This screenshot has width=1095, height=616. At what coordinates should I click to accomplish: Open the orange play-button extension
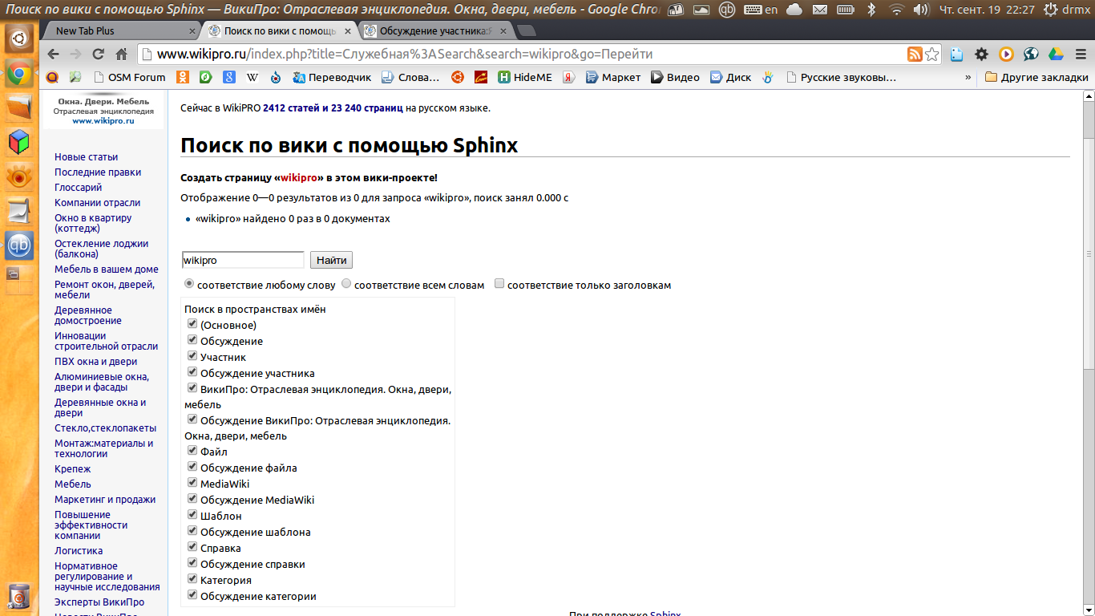(x=1006, y=55)
